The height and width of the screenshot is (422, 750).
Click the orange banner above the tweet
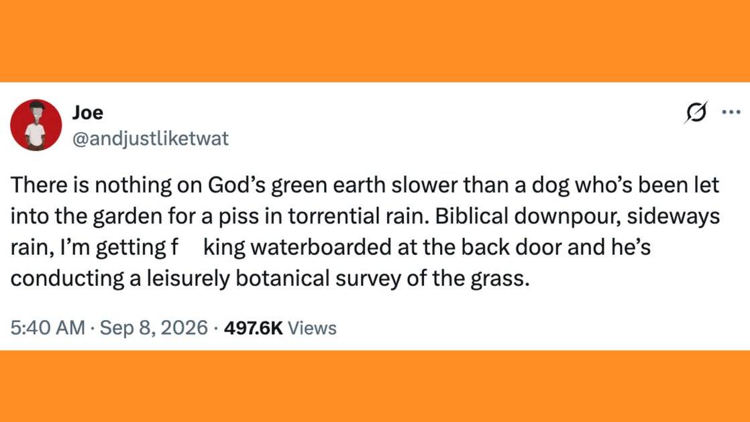coord(375,41)
